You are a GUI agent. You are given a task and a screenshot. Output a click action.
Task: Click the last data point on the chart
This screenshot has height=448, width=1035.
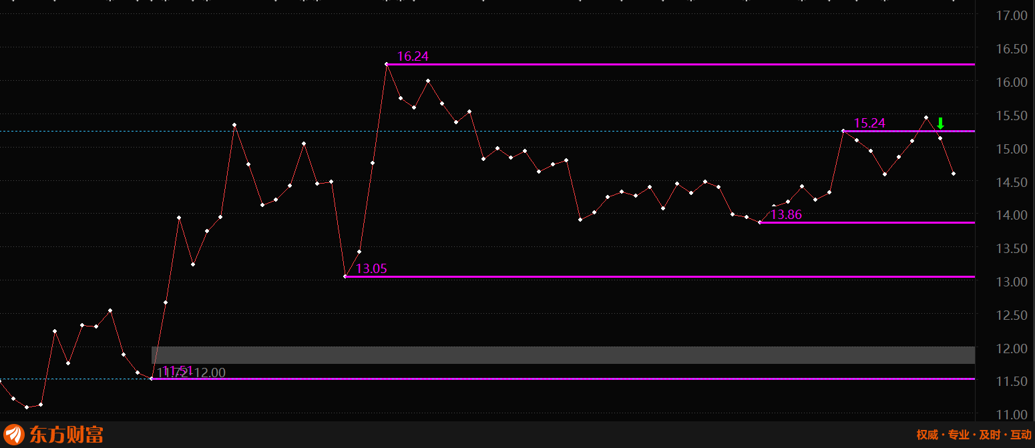click(x=954, y=174)
